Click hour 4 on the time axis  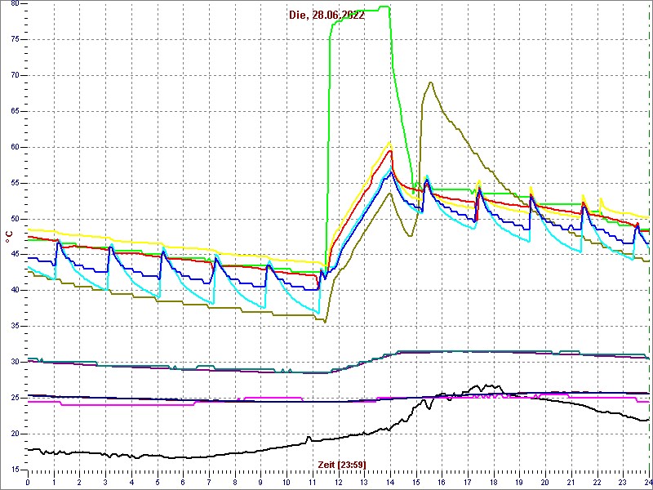pyautogui.click(x=131, y=482)
